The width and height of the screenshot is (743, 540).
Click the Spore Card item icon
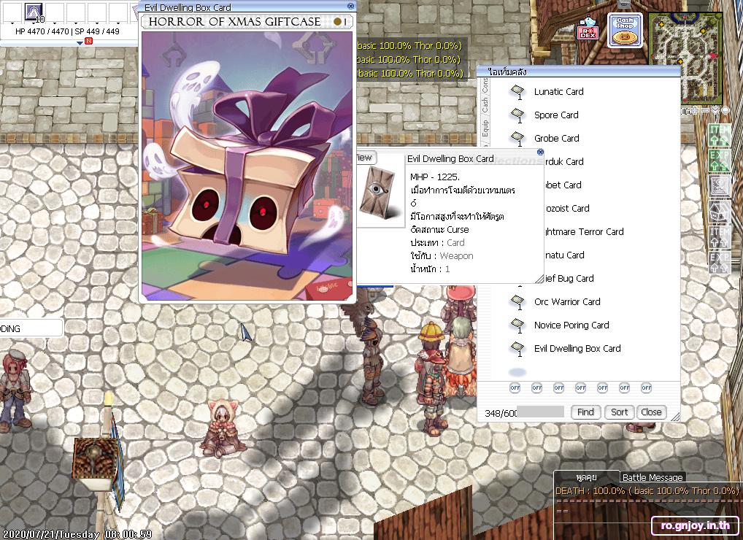pyautogui.click(x=517, y=115)
